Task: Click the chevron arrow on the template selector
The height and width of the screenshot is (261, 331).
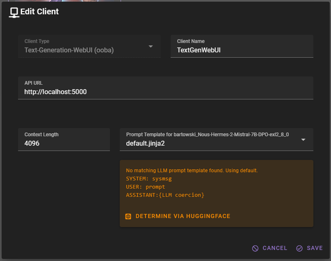Action: pyautogui.click(x=303, y=139)
